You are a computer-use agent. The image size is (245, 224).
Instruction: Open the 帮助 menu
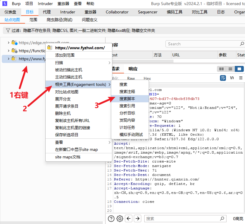[x=90, y=4]
